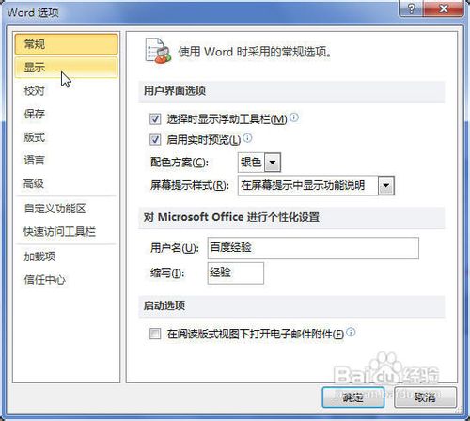Open the 校对 options category
This screenshot has height=421, width=470.
67,91
